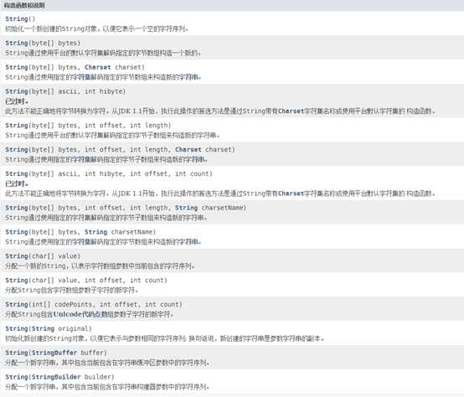Open String(byte[] ascii, int hibyte) constructor link

point(17,91)
